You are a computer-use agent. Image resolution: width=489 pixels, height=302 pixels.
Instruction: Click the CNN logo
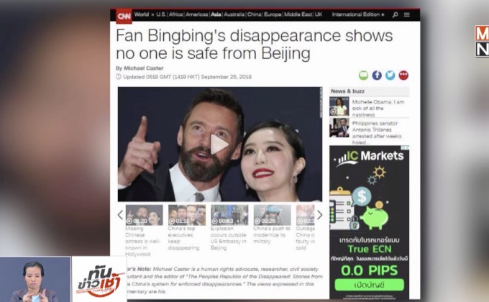[x=124, y=15]
